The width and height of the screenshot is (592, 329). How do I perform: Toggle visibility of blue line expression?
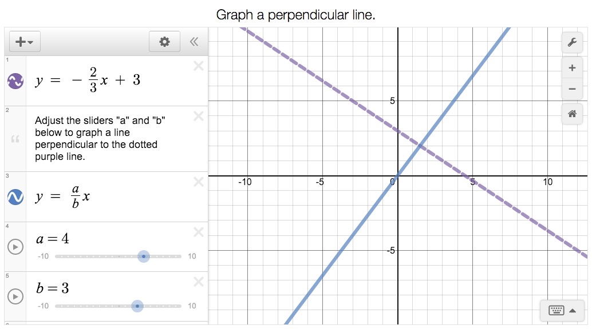15,197
